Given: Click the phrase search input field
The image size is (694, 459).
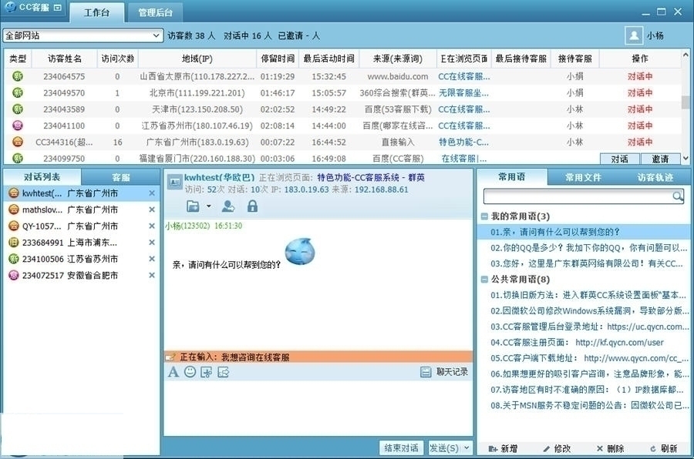Looking at the screenshot, I should 578,196.
